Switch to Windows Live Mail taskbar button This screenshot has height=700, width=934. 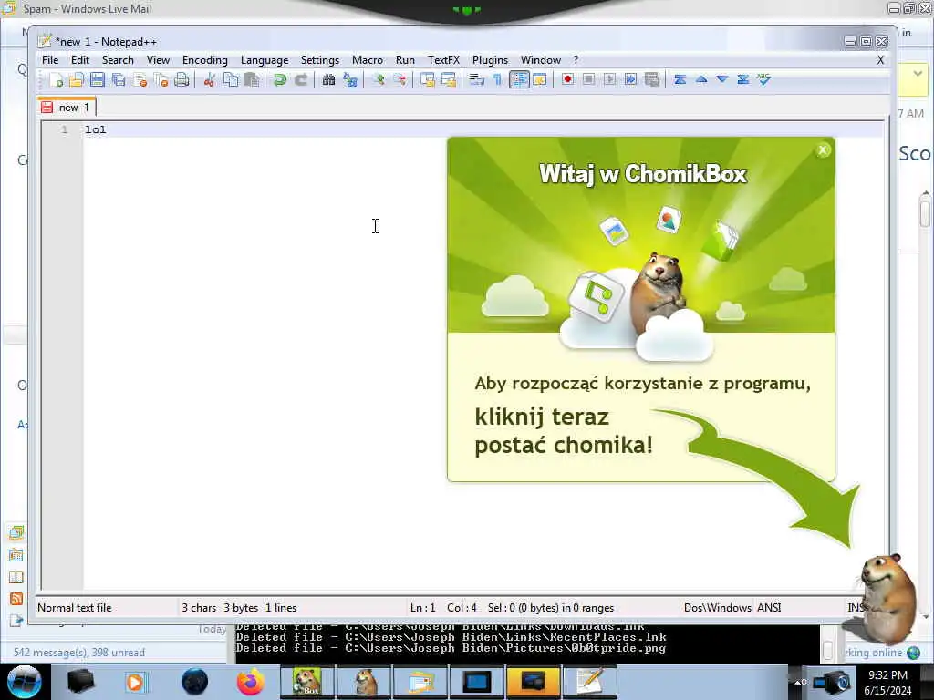(420, 682)
